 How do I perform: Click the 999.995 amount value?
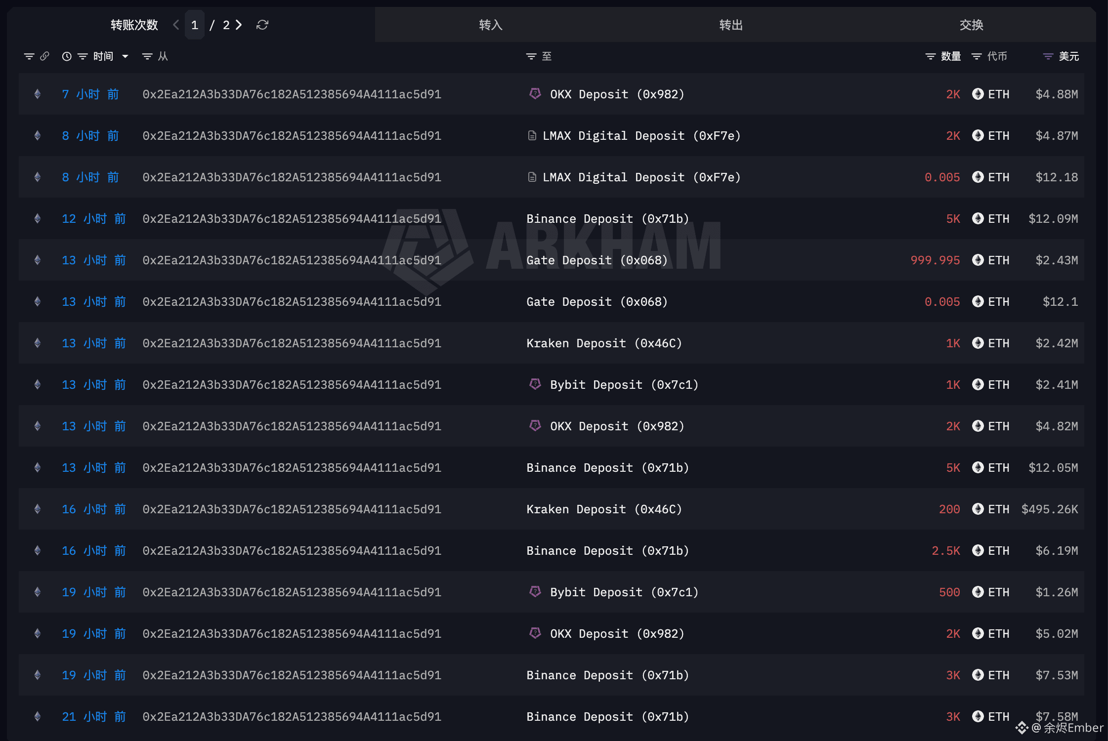coord(935,260)
